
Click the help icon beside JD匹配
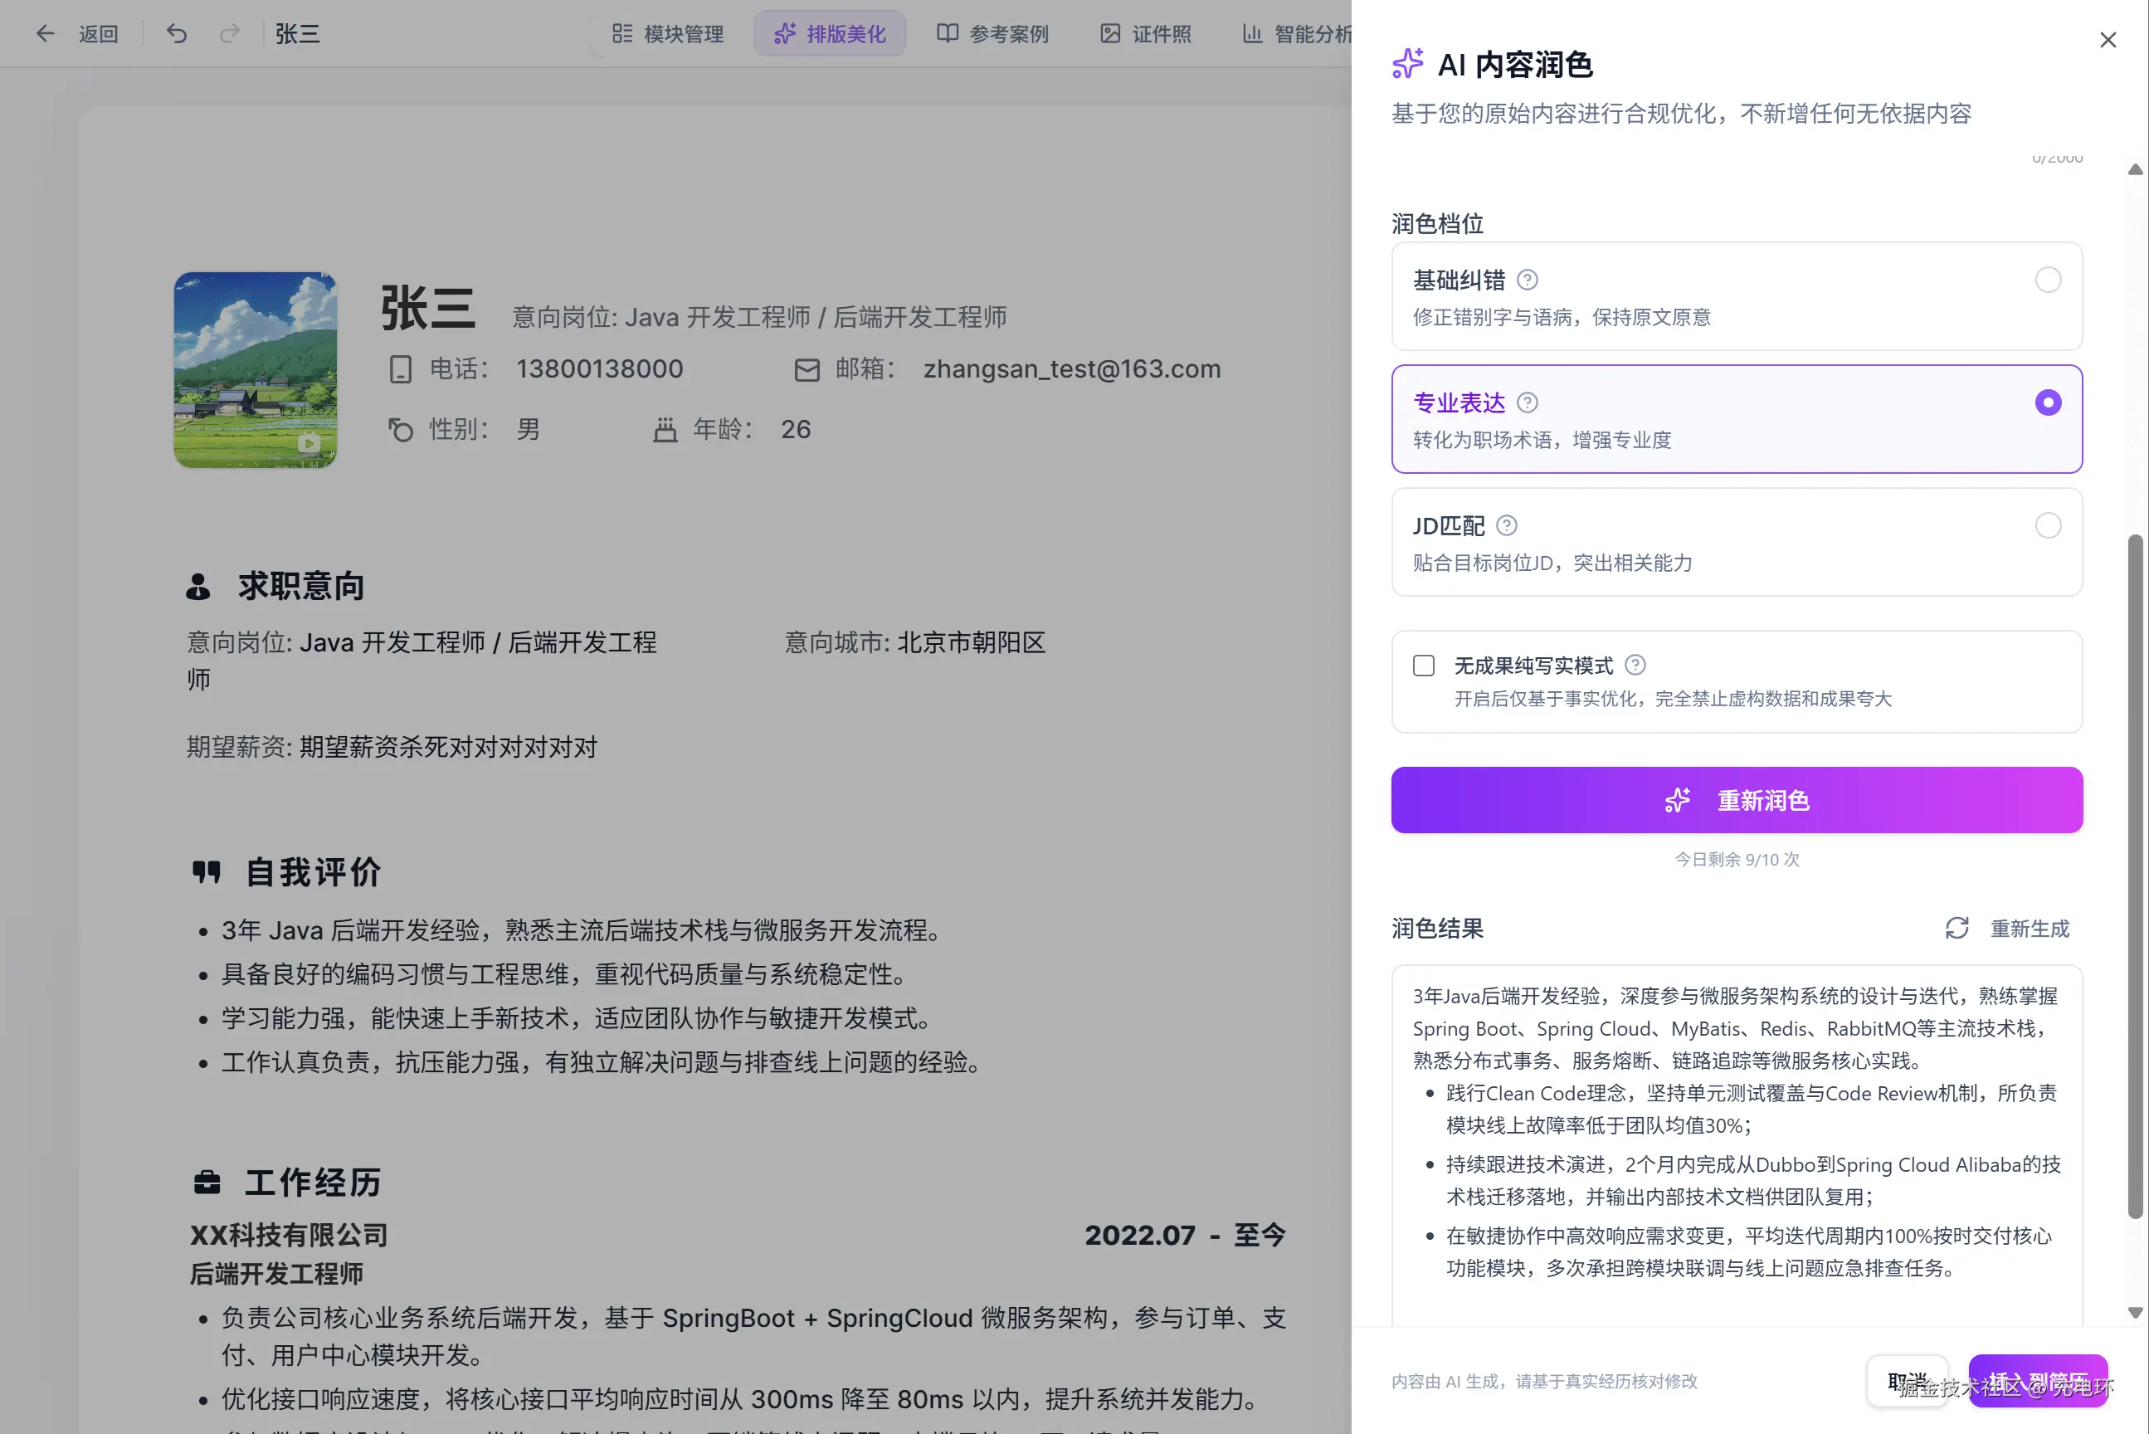(1505, 525)
